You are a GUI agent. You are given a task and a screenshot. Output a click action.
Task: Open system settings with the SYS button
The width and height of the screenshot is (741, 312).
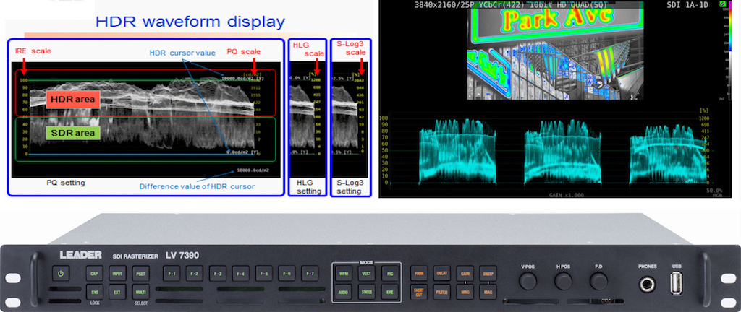pyautogui.click(x=93, y=292)
